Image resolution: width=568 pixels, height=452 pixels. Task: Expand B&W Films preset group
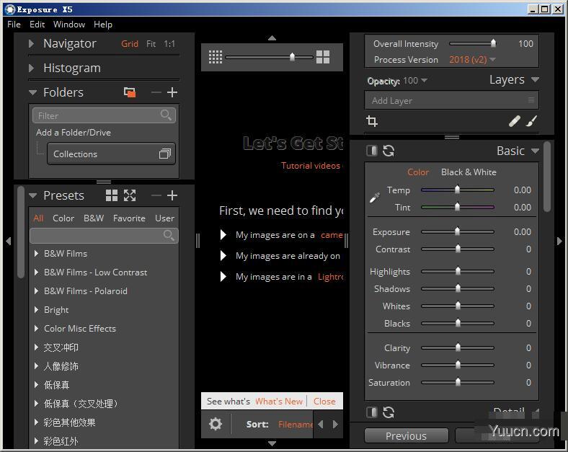[36, 254]
